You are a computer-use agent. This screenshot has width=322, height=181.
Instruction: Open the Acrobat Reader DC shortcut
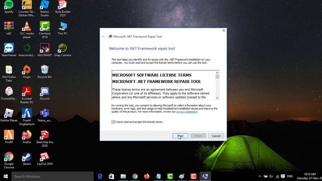click(x=27, y=95)
